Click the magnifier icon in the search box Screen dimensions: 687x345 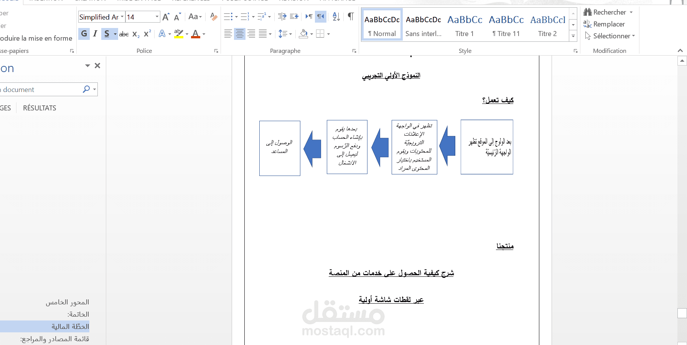(86, 89)
